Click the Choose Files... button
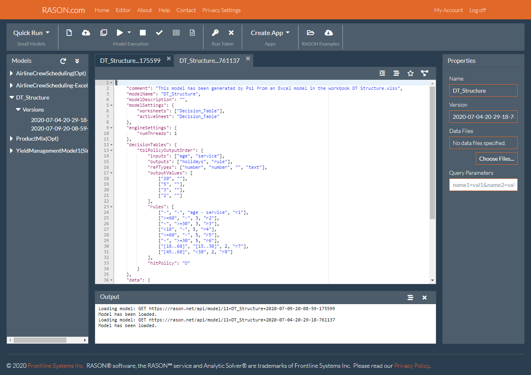 (496, 159)
